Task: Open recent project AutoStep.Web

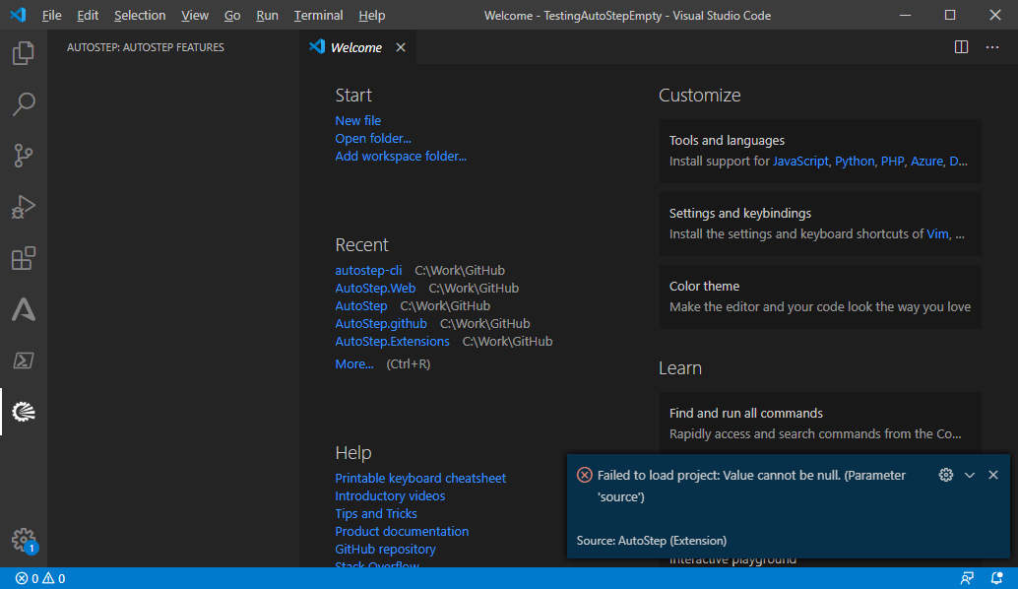Action: pos(375,288)
